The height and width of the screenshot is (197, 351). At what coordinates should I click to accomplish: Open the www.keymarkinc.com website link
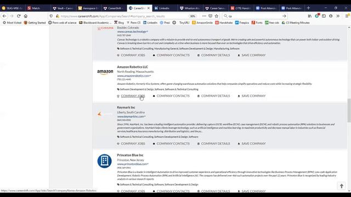pyautogui.click(x=131, y=117)
